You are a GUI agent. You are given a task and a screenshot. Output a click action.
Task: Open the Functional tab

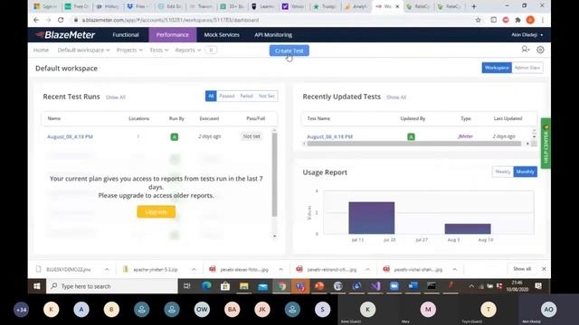(126, 34)
